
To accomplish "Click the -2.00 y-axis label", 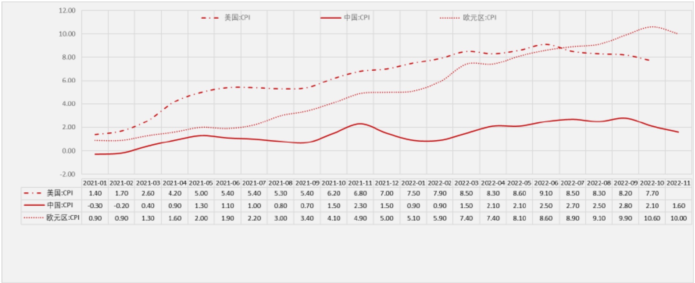I will [x=68, y=174].
